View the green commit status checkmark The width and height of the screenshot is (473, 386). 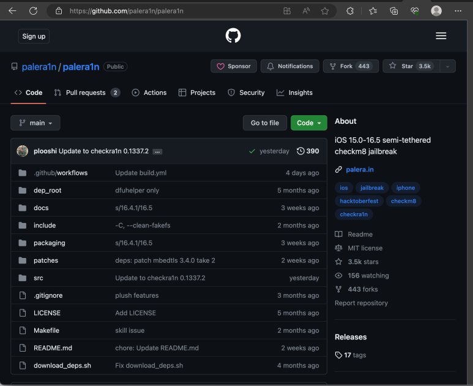pyautogui.click(x=252, y=151)
